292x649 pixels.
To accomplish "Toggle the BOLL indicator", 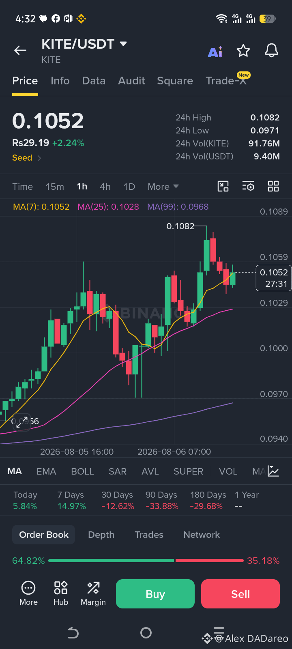I will tap(82, 471).
